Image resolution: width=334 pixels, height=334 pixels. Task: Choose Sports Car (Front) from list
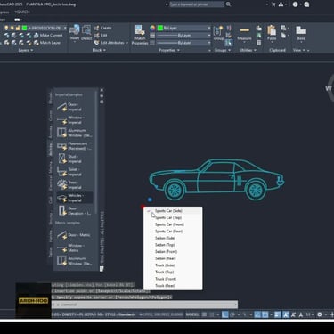(x=173, y=224)
